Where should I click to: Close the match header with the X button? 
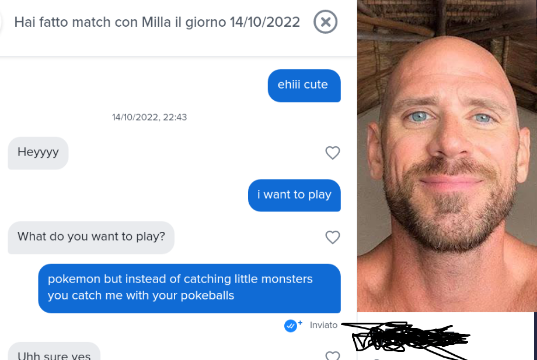click(325, 22)
